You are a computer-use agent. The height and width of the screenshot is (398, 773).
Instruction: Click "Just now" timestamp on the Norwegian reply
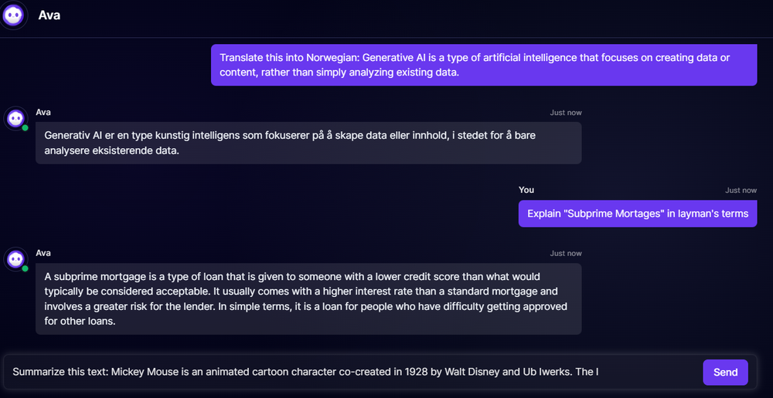[x=566, y=113]
